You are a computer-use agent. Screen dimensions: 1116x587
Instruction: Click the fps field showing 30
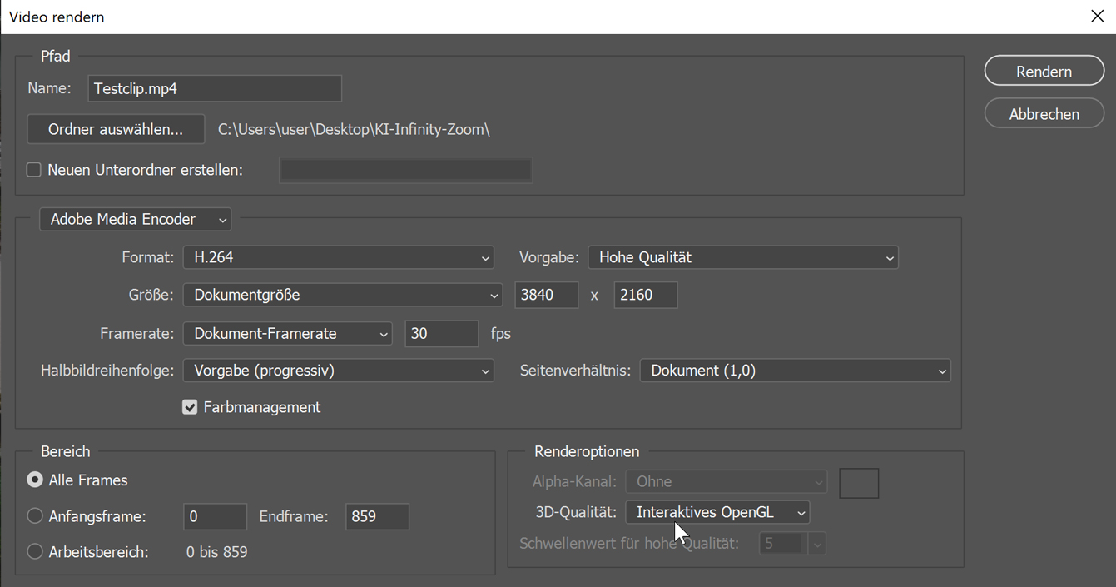click(x=442, y=333)
